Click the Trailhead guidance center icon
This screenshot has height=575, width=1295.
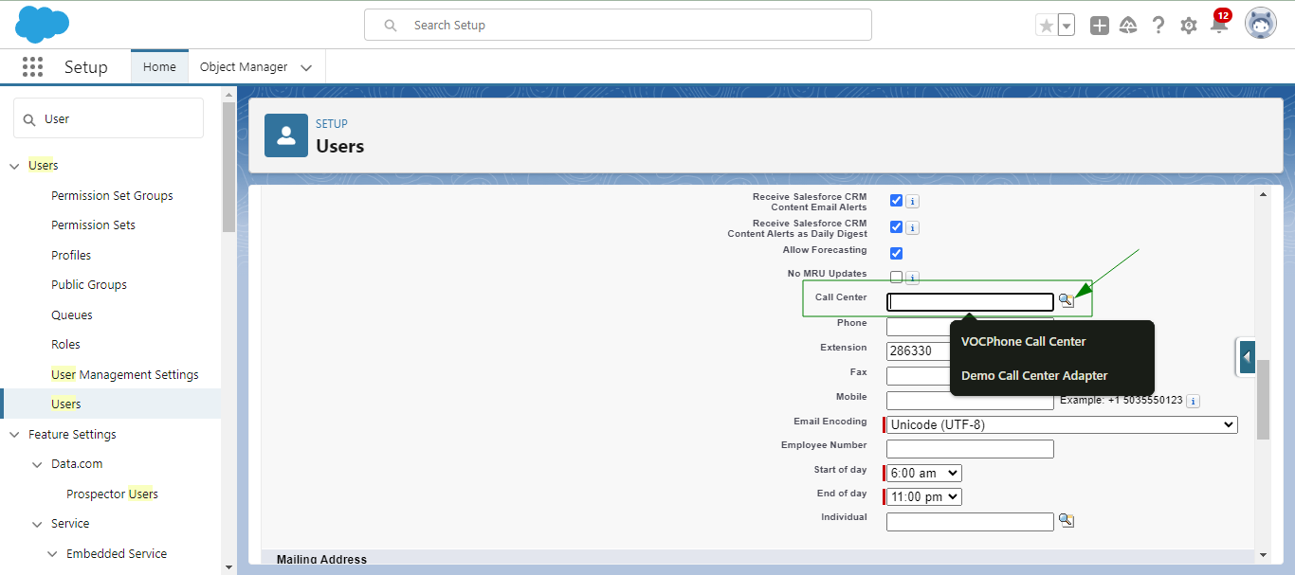(1128, 25)
